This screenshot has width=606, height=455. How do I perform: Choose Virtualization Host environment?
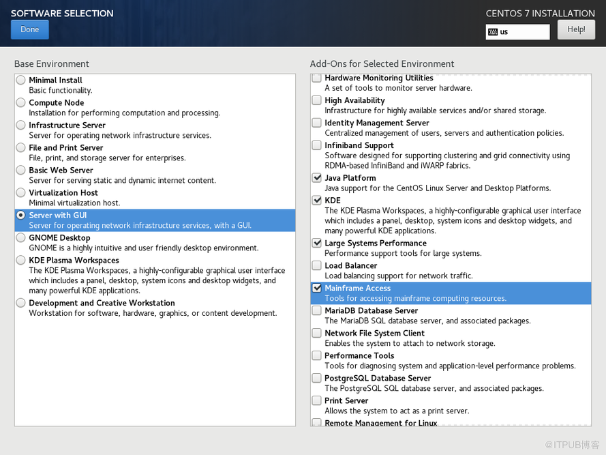point(21,193)
